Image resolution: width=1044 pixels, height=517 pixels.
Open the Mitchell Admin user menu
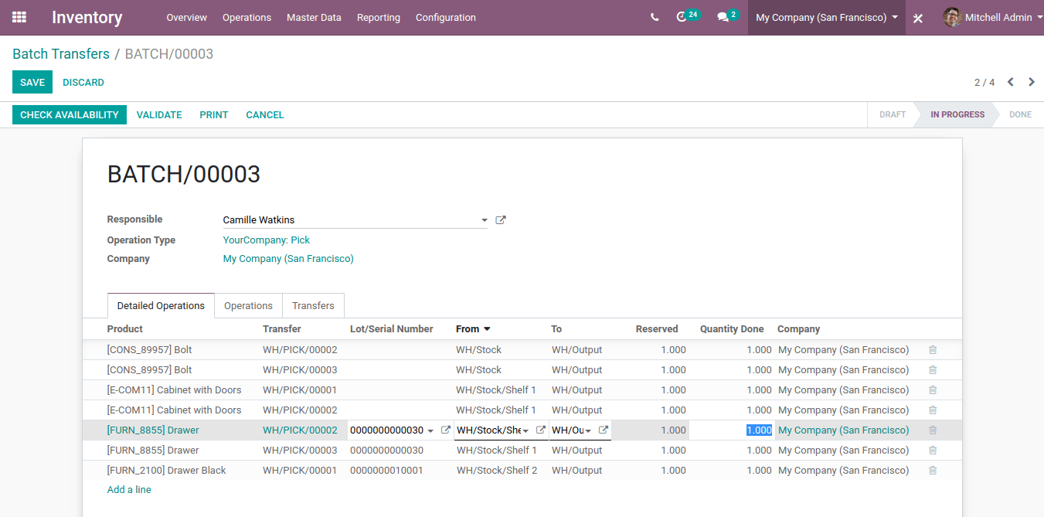[1001, 16]
